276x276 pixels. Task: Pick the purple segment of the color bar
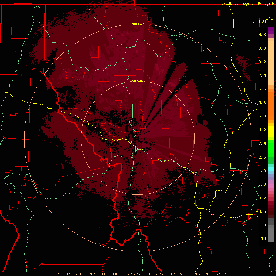pyautogui.click(x=271, y=31)
